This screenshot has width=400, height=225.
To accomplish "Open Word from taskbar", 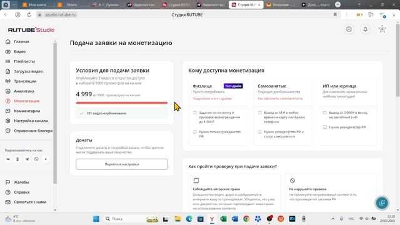I will click(x=235, y=219).
